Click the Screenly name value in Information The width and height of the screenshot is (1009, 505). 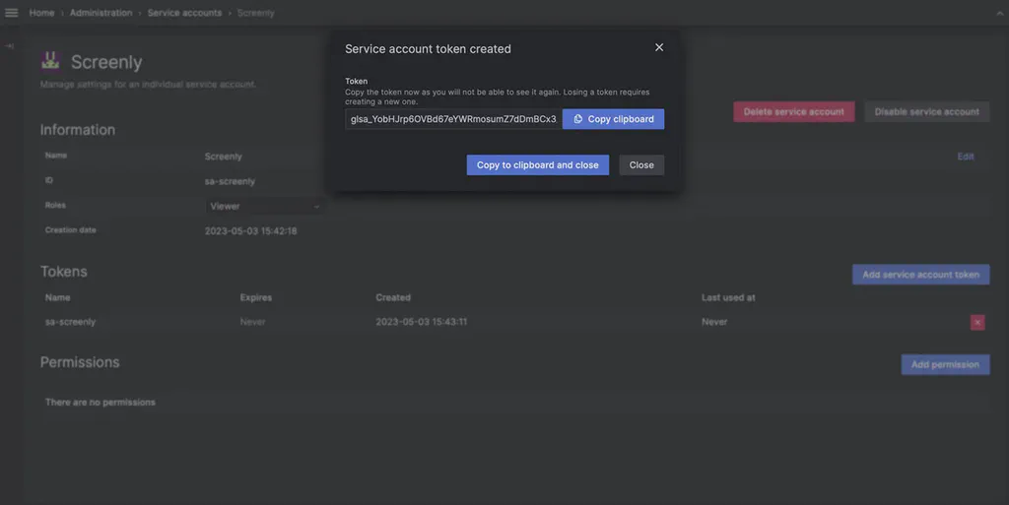(224, 157)
